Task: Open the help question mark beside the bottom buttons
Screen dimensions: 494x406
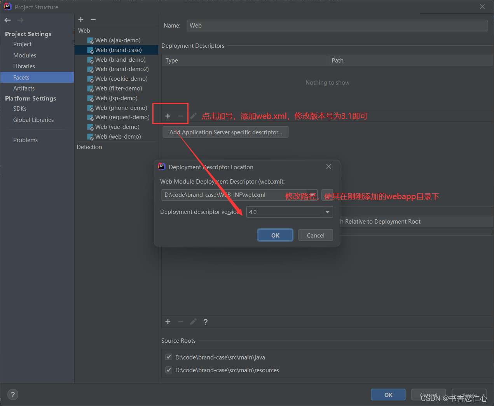Action: pyautogui.click(x=13, y=395)
